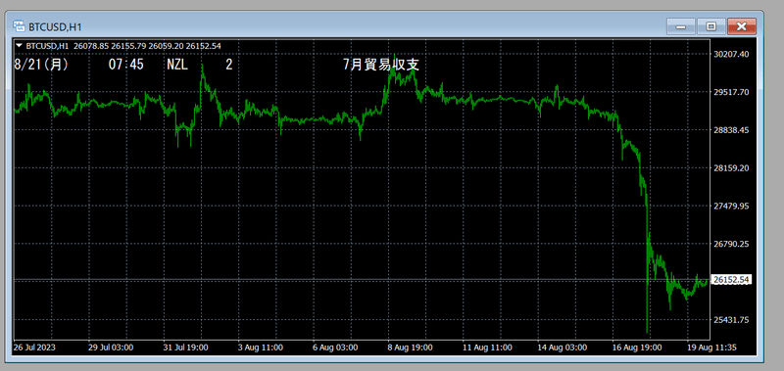The width and height of the screenshot is (784, 371).
Task: Click the 27479.95 price axis value
Action: point(731,206)
